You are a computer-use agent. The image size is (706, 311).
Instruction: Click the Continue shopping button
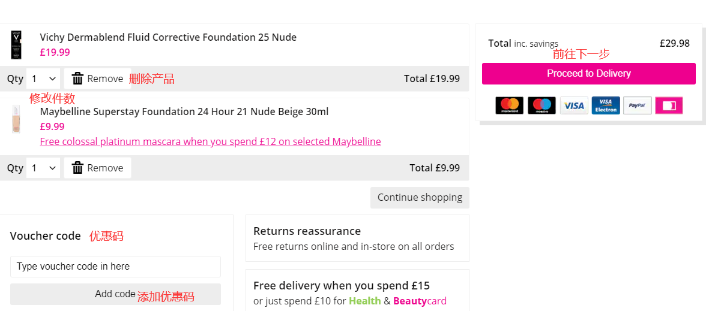(420, 198)
